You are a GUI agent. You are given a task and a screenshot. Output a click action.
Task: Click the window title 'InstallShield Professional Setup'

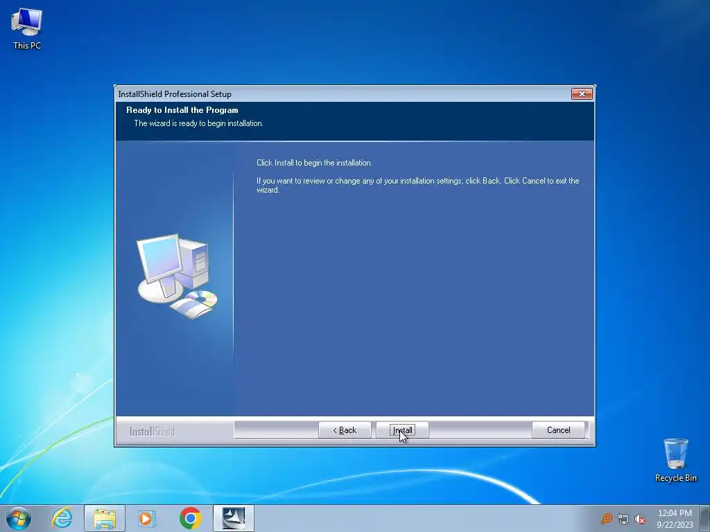click(x=175, y=94)
